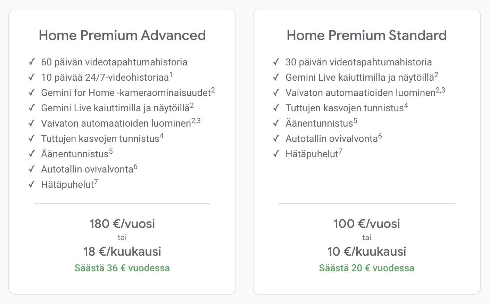The height and width of the screenshot is (304, 489).
Task: Click the 10 €/kuukausi price
Action: click(x=367, y=251)
